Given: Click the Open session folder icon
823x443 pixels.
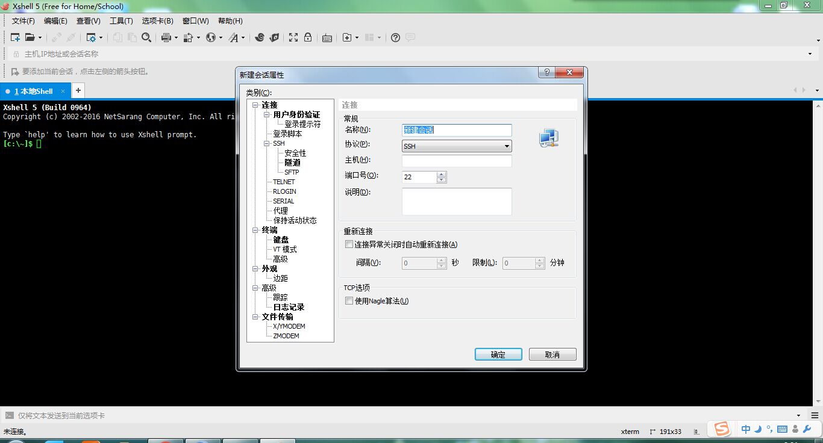Looking at the screenshot, I should pyautogui.click(x=30, y=37).
